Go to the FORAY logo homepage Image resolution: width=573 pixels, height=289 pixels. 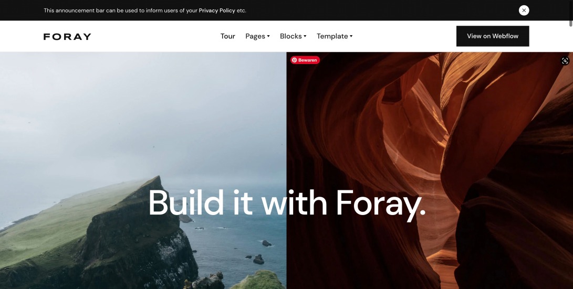coord(67,37)
